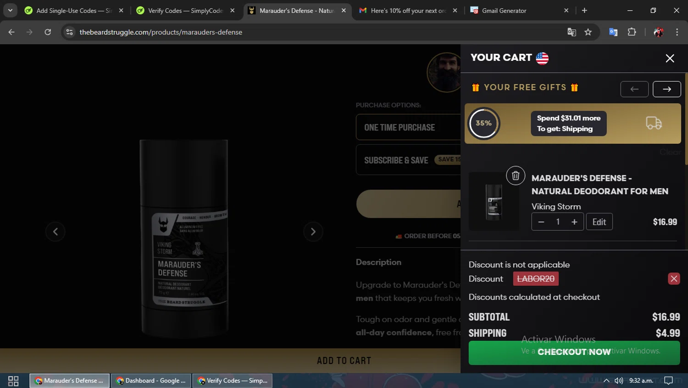Open a new browser tab

[584, 11]
